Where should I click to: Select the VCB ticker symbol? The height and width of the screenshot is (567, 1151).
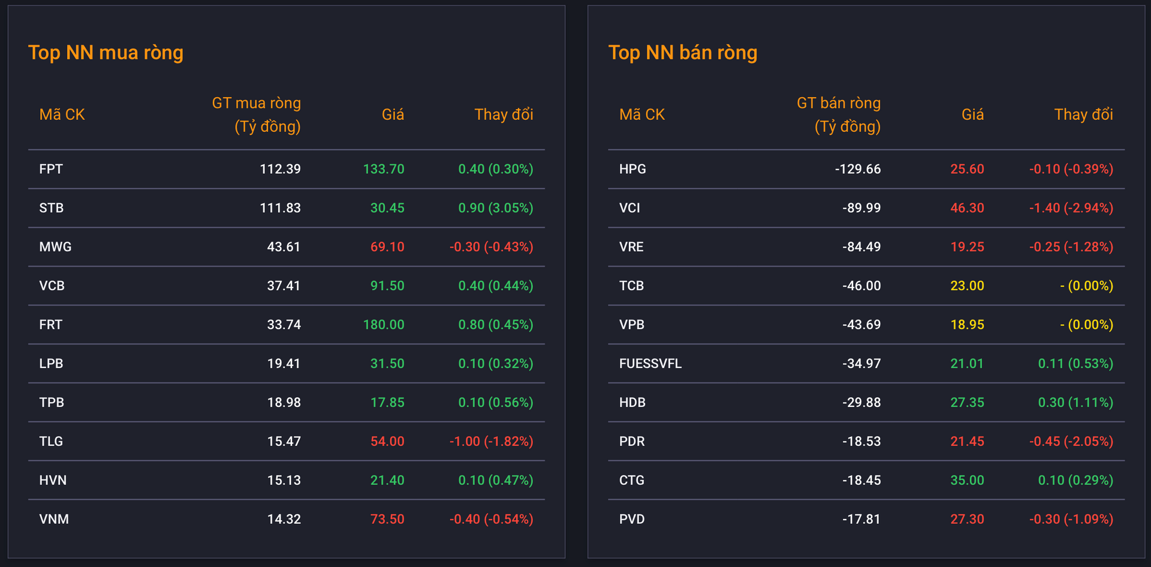tap(52, 286)
